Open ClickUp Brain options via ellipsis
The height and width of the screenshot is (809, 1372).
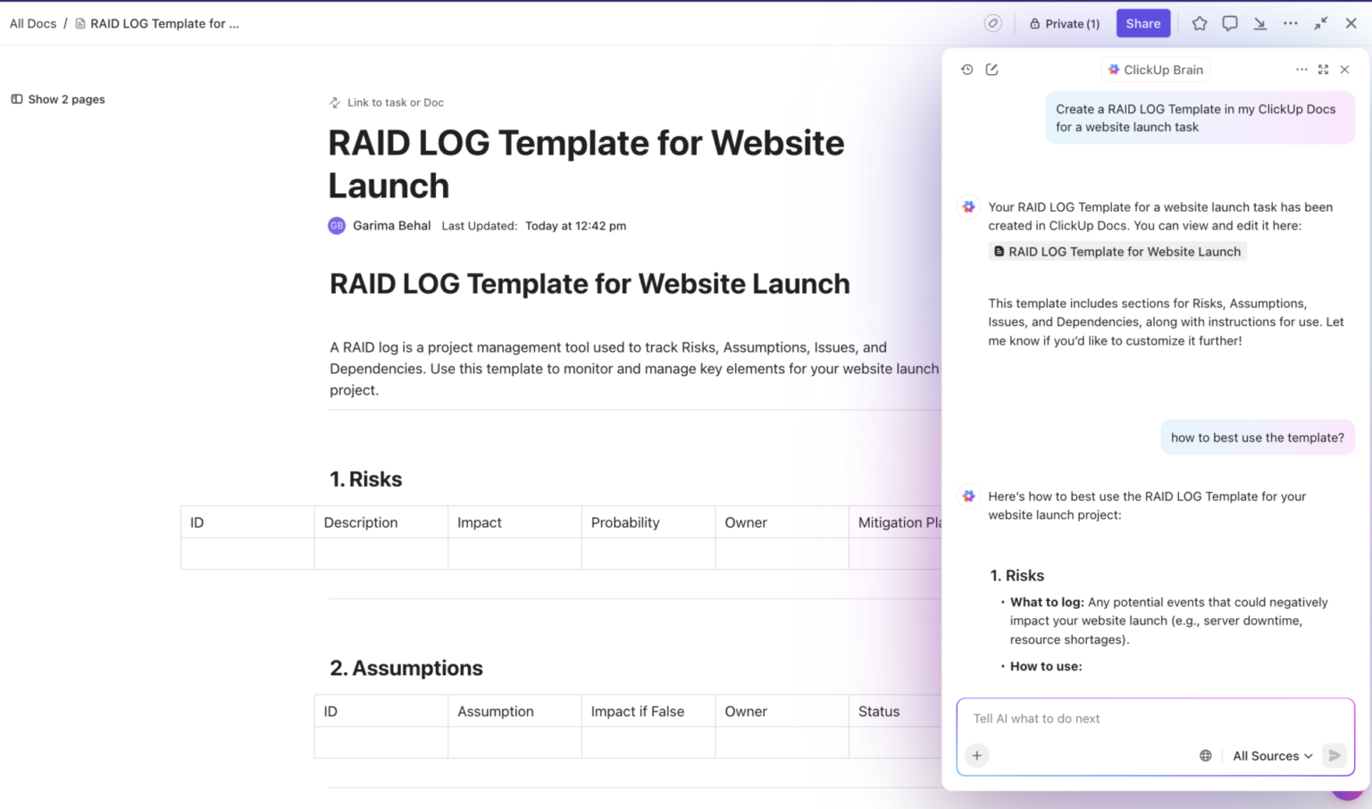point(1301,69)
